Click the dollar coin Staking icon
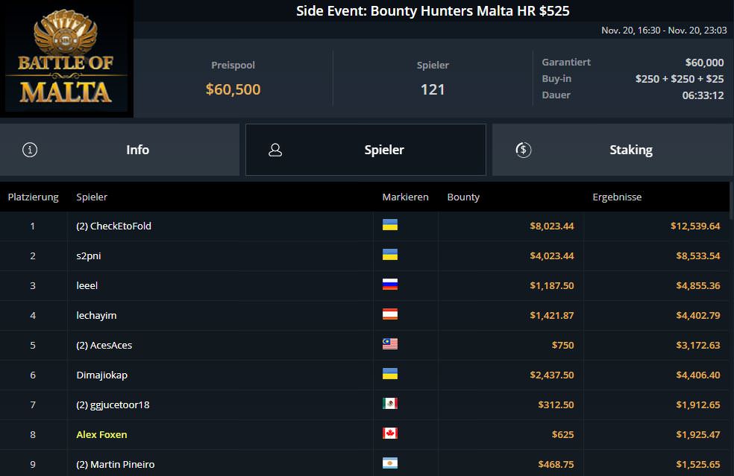 click(524, 150)
